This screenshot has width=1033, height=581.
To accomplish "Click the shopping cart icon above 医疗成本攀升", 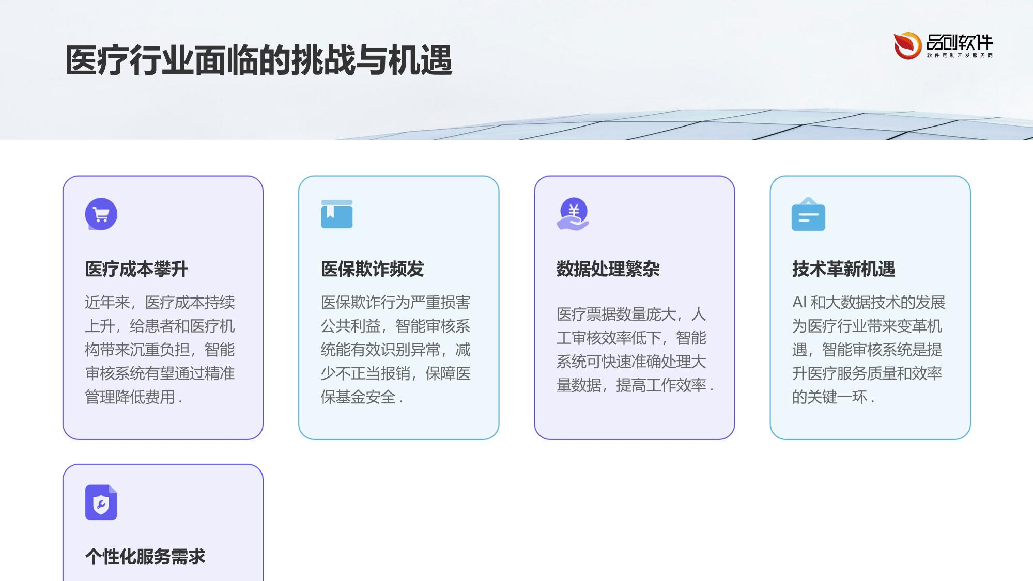I will [101, 214].
